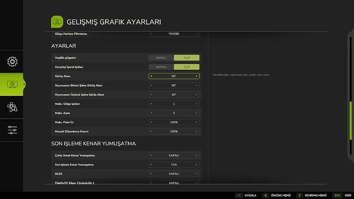The image size is (354, 199).
Task: Click the Uygula key icon in footer
Action: pos(239,195)
